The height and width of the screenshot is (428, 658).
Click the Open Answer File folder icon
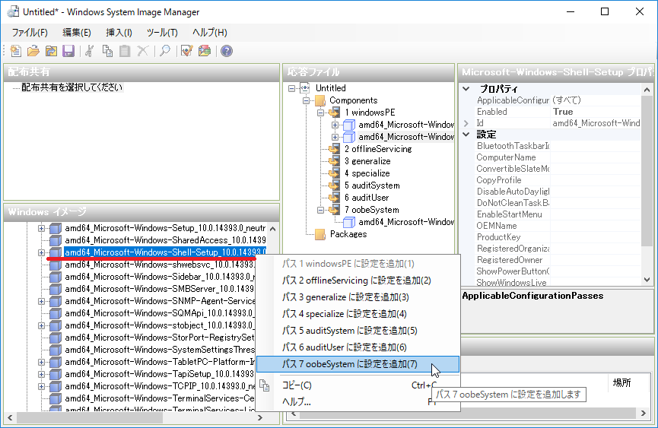[x=33, y=51]
